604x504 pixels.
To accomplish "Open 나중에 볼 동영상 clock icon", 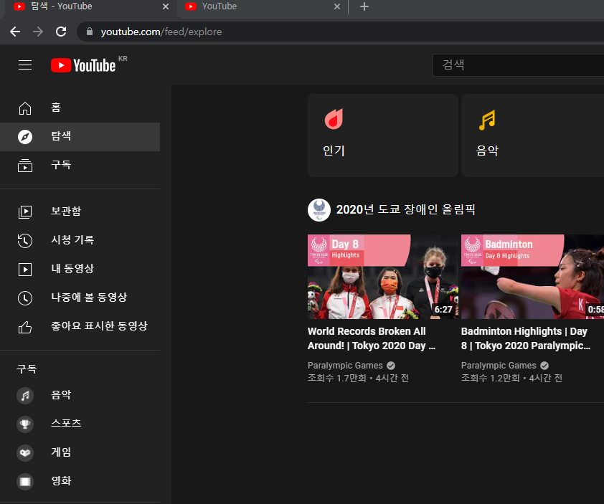I will click(x=25, y=298).
